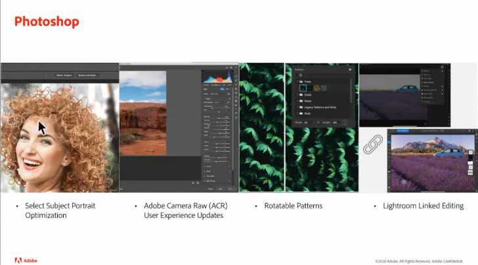Screen dimensions: 478x265
Task: Open the dropdown arrow beside Camera Raw Open
Action: [235, 189]
